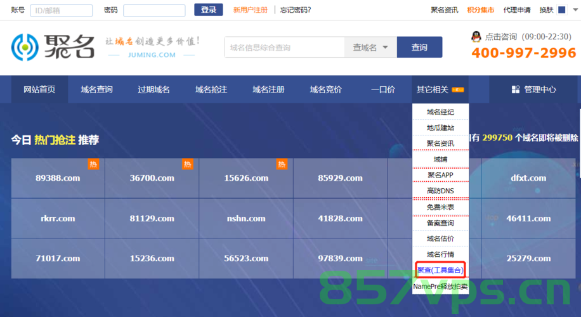Screen dimensions: 581x317
Task: Select 免费米表 in dropdown menu
Action: tap(440, 207)
